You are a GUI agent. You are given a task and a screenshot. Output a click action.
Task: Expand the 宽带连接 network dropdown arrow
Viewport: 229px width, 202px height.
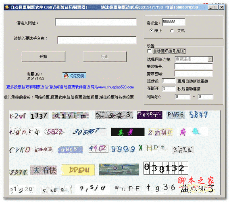click(x=210, y=59)
